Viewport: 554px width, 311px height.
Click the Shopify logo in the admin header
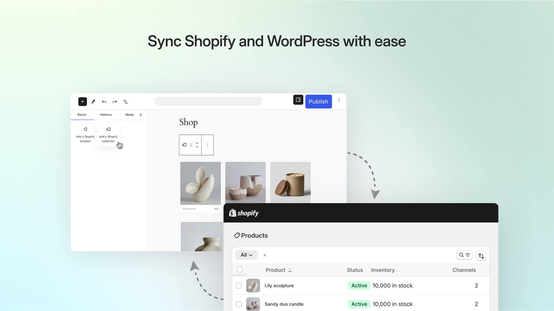[x=244, y=213]
